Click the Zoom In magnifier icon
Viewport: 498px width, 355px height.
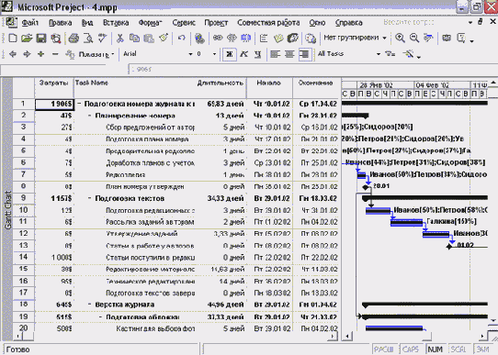[400, 38]
